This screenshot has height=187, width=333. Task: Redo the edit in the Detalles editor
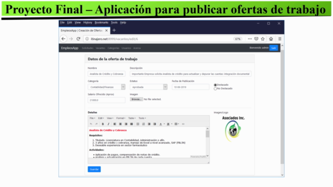pos(96,124)
